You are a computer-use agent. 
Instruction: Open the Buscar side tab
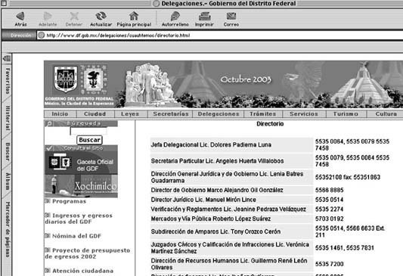(8, 152)
